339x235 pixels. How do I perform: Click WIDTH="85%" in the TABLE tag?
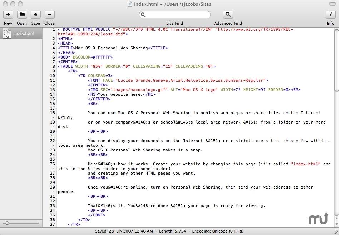click(x=89, y=66)
